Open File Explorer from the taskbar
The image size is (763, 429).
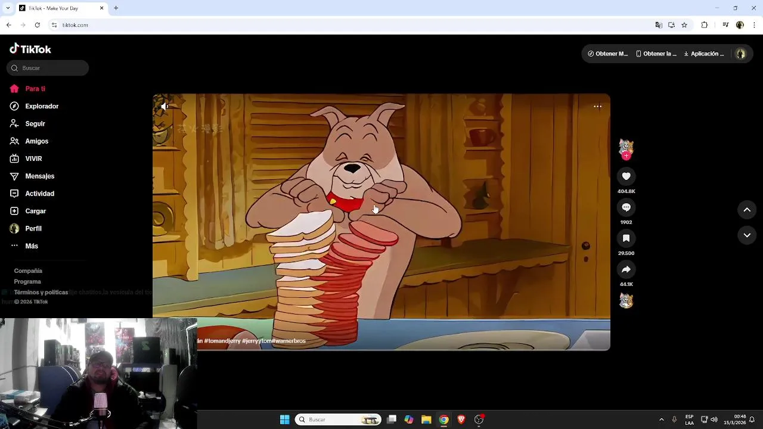426,419
